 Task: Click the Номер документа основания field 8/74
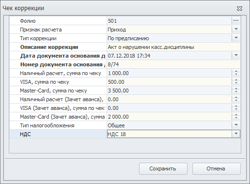point(173,64)
